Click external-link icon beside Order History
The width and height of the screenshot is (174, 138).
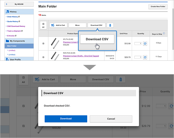point(19,17)
